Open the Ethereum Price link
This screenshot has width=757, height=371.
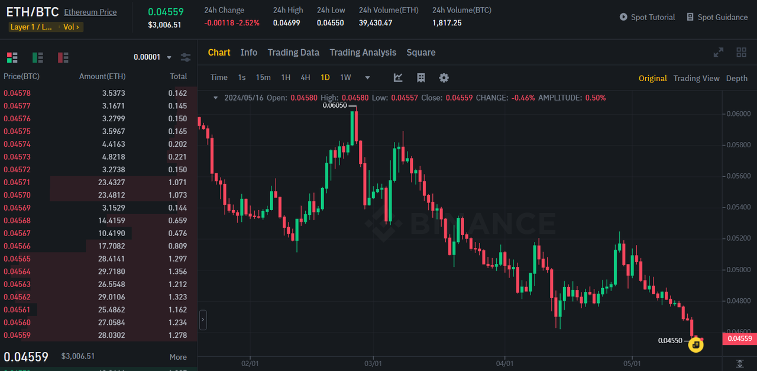pyautogui.click(x=90, y=12)
